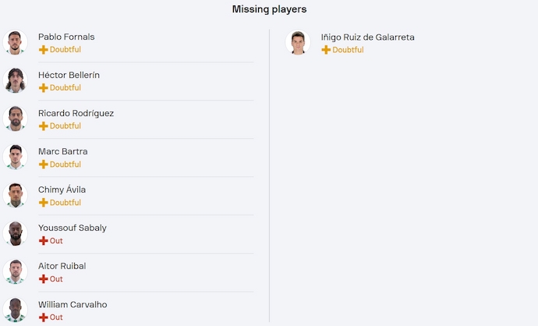Open Héctor Bellerín's player photo
Image resolution: width=538 pixels, height=326 pixels.
pos(15,80)
